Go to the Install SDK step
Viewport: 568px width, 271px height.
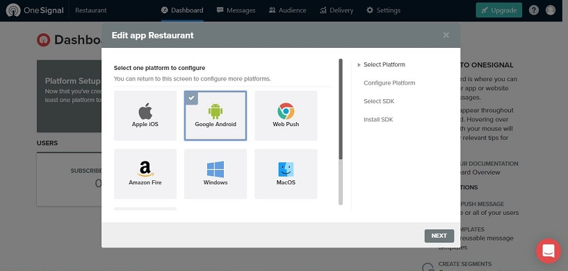point(378,120)
